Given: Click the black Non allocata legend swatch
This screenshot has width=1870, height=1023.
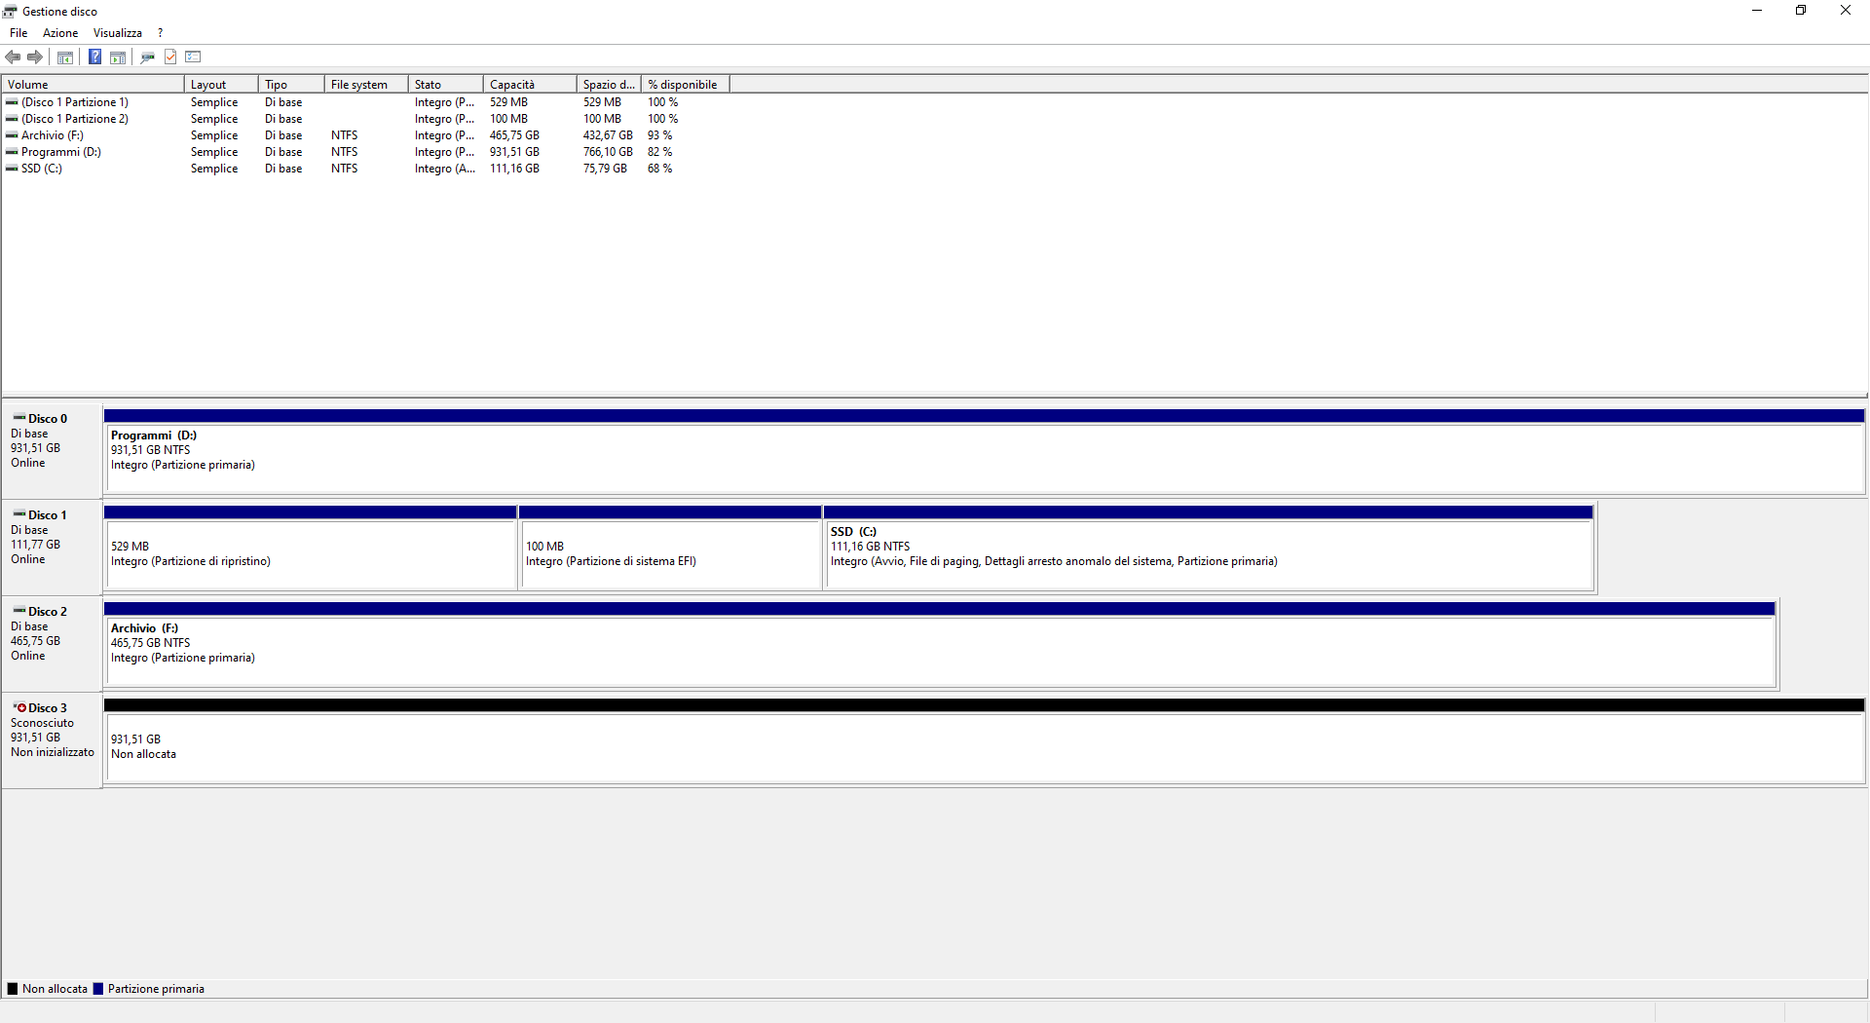Looking at the screenshot, I should coord(13,989).
